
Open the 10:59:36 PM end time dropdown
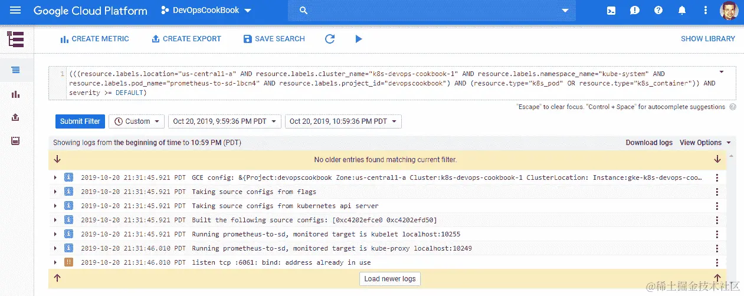point(343,121)
